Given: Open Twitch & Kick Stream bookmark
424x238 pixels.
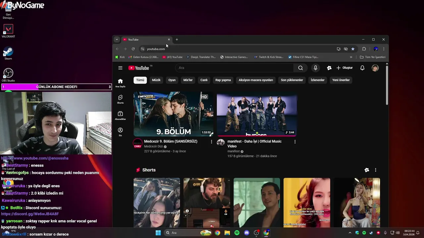Looking at the screenshot, I should tap(269, 57).
